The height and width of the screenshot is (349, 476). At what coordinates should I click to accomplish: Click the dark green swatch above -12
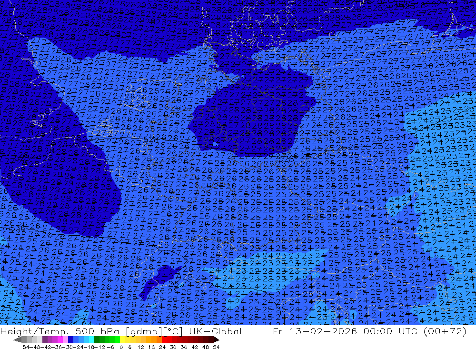[97, 339]
